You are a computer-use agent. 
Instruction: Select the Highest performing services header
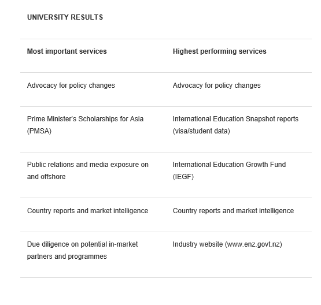219,51
